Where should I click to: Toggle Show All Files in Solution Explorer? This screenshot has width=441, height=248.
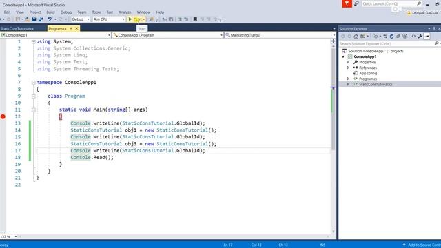point(404,37)
